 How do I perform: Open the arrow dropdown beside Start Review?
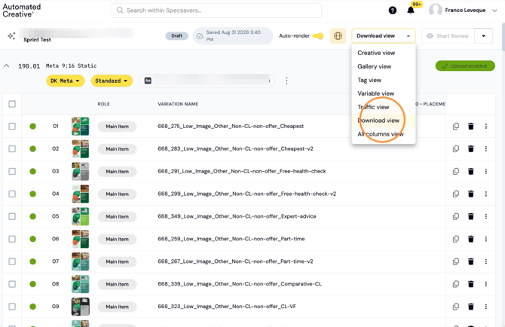click(483, 35)
